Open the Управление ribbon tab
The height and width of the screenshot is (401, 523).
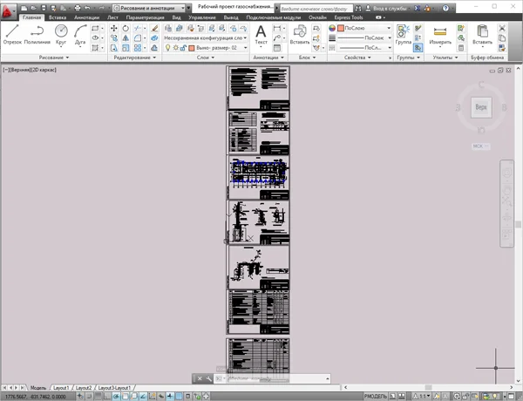tap(202, 17)
